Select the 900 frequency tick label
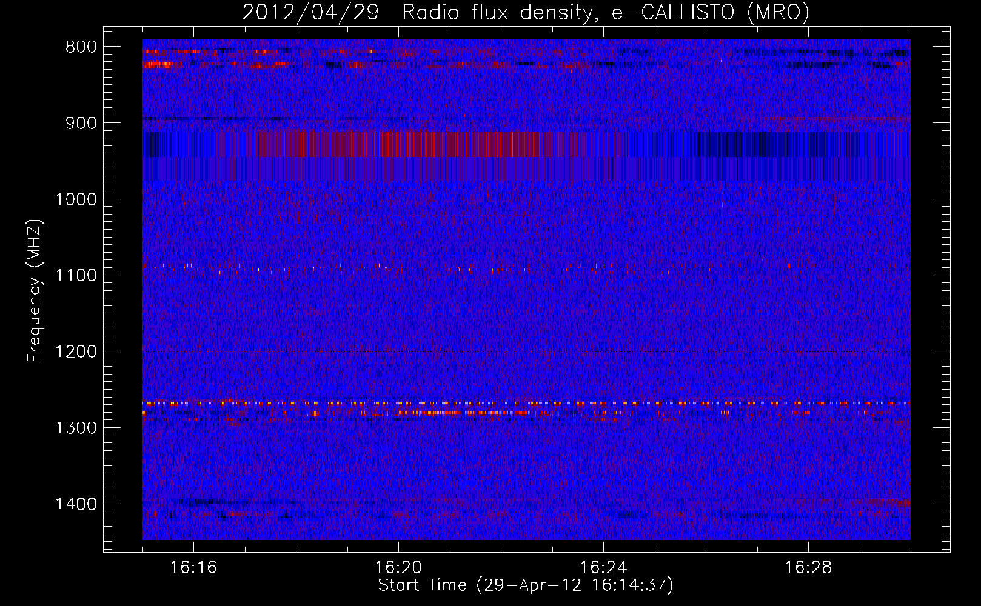Image resolution: width=981 pixels, height=606 pixels. tap(81, 123)
